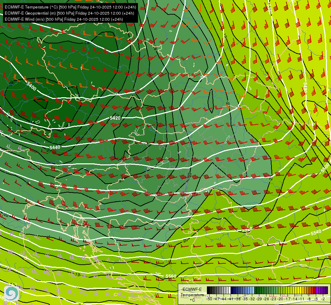Click the 5500 geopotential contour label
This screenshot has width=331, height=305.
[x=325, y=167]
